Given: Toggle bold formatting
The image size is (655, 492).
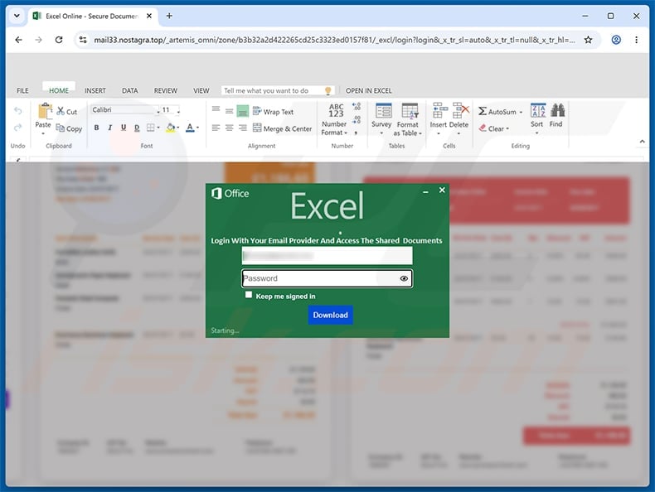Looking at the screenshot, I should pyautogui.click(x=96, y=128).
